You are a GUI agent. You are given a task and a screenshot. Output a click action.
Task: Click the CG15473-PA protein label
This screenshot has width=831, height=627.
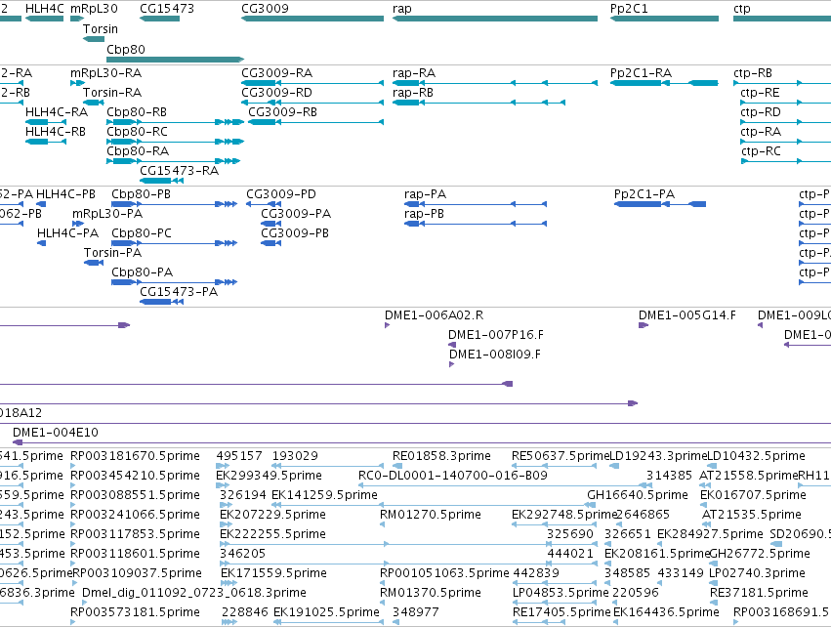(x=179, y=291)
